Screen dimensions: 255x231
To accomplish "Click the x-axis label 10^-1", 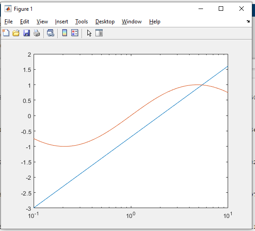I will click(x=33, y=215).
